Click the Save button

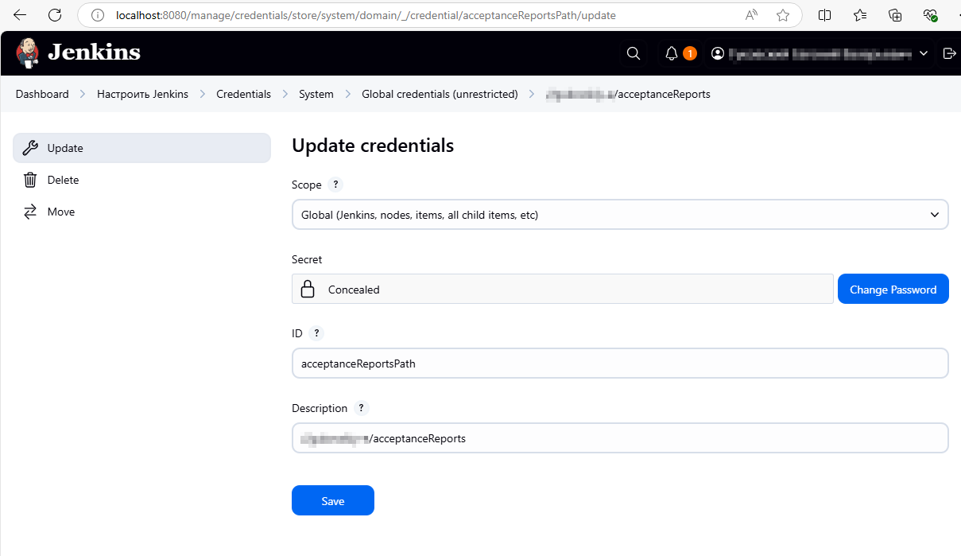coord(332,500)
